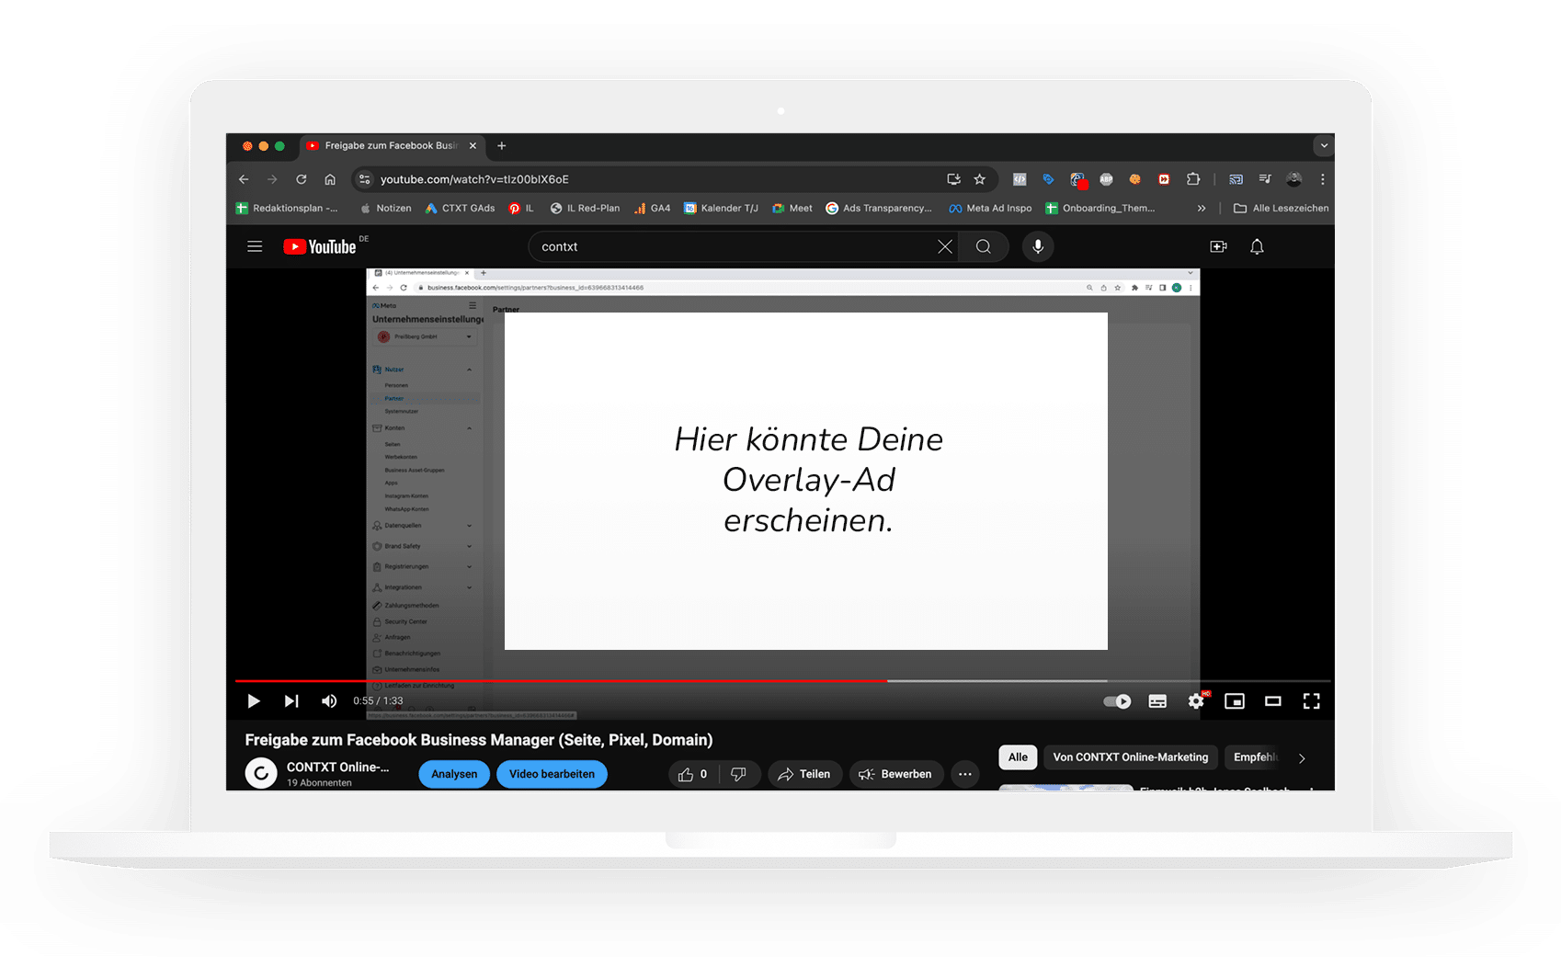Screen dimensions: 1561x967
Task: Go to the YouTube home logo
Action: tap(320, 246)
